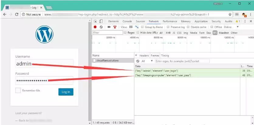The width and height of the screenshot is (254, 125).
Task: Click the Log In button
Action: pyautogui.click(x=66, y=92)
